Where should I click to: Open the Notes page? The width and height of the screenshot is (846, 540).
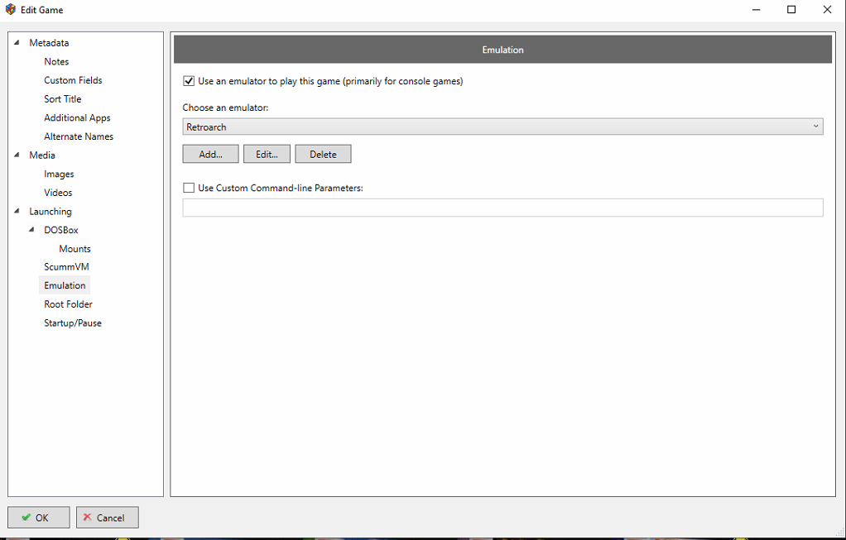[56, 61]
